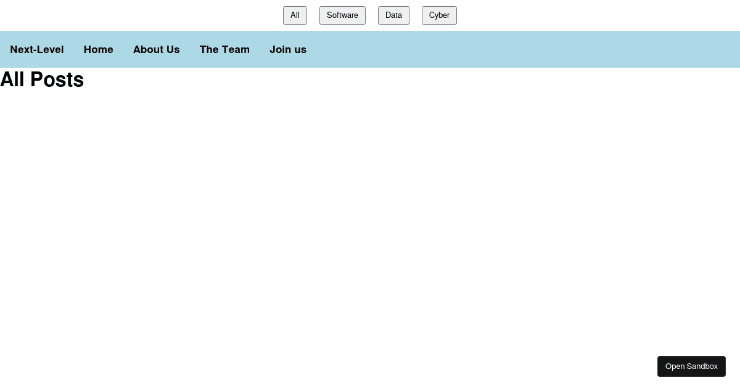Image resolution: width=740 pixels, height=388 pixels.
Task: Browse Data category articles
Action: pyautogui.click(x=393, y=15)
